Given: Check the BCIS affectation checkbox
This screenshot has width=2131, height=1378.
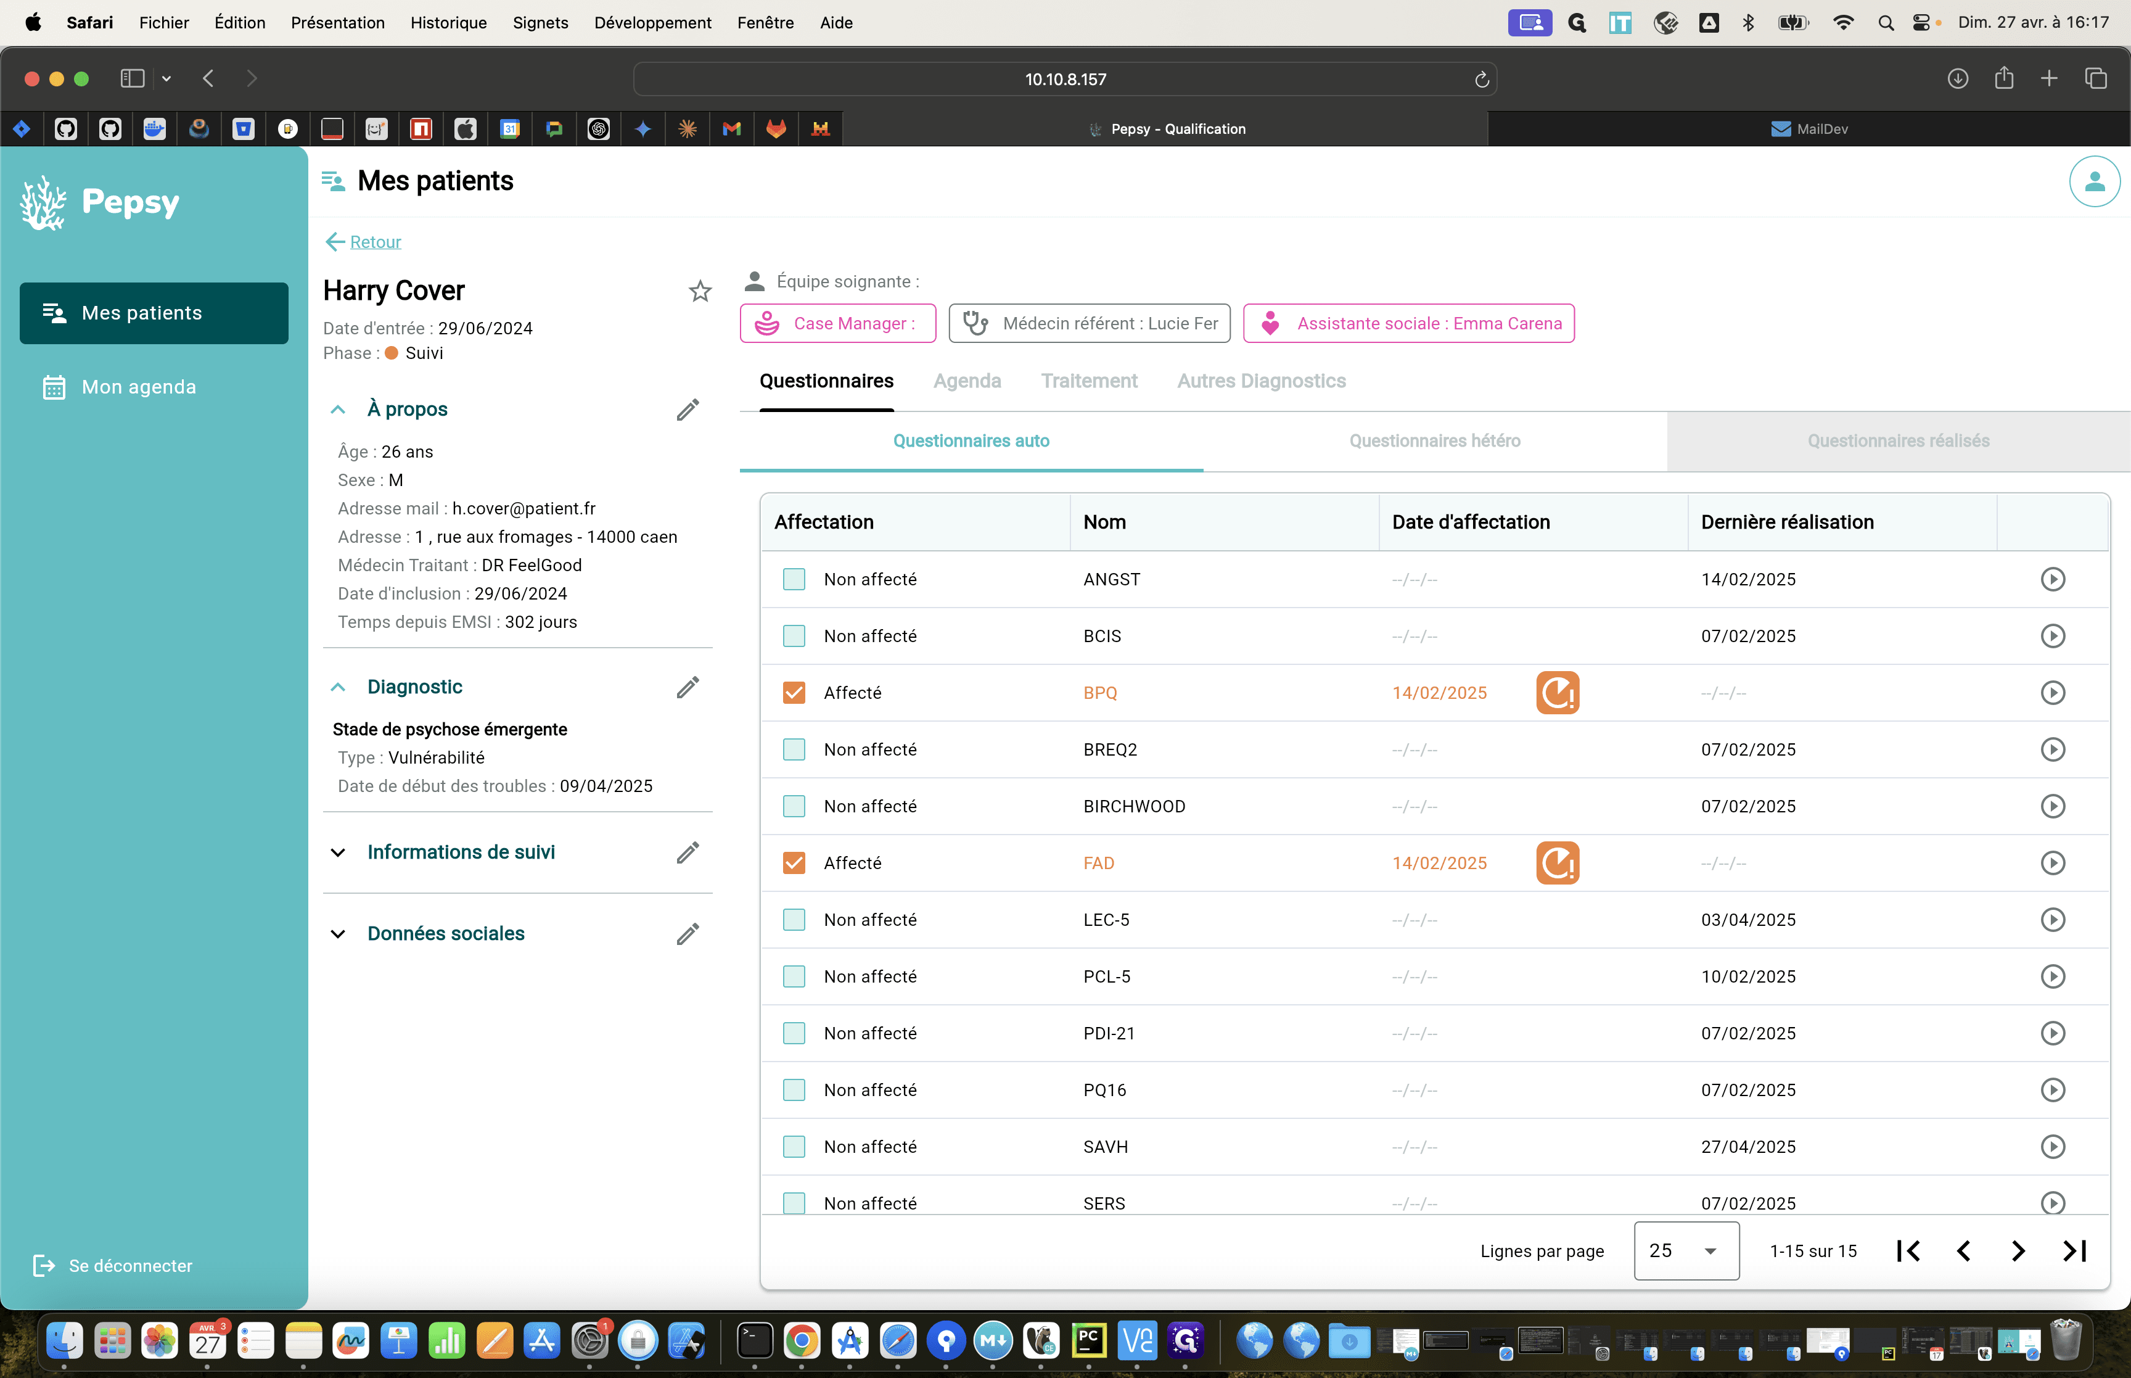Looking at the screenshot, I should tap(794, 636).
